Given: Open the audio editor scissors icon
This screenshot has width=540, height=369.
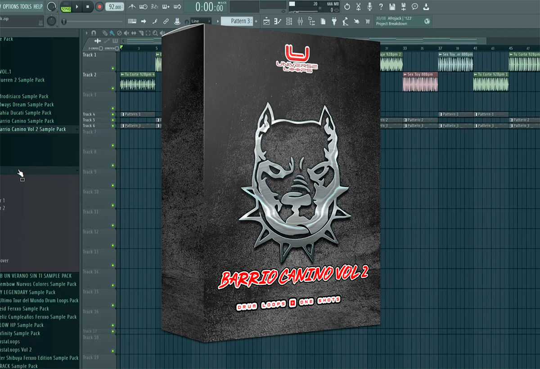Looking at the screenshot, I should (358, 7).
